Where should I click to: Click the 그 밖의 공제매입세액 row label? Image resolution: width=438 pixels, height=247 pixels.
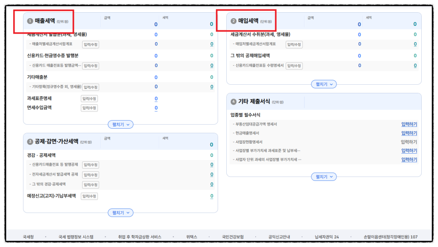[250, 56]
